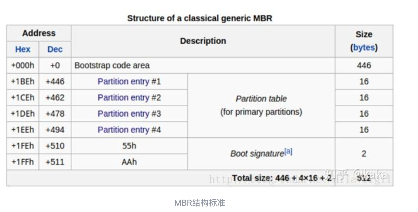
Task: Click the Partition entry #2 link
Action: click(129, 98)
